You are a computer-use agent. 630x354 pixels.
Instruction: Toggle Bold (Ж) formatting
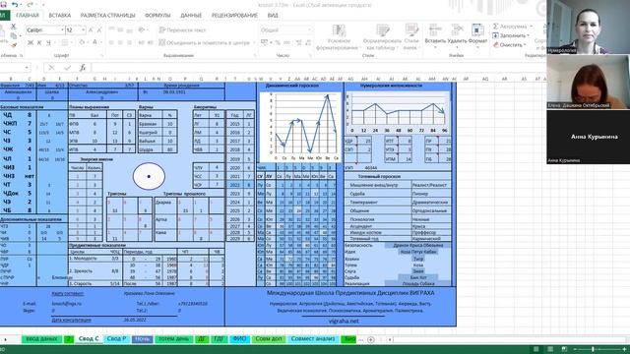tap(31, 42)
